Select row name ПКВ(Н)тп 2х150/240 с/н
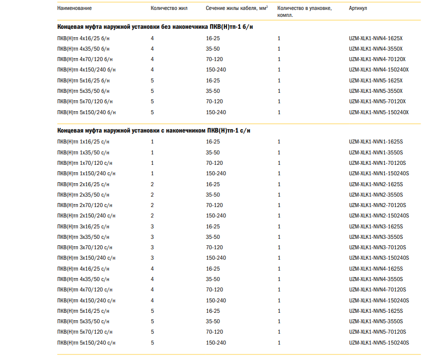Image resolution: width=424 pixels, height=357 pixels. (x=86, y=215)
